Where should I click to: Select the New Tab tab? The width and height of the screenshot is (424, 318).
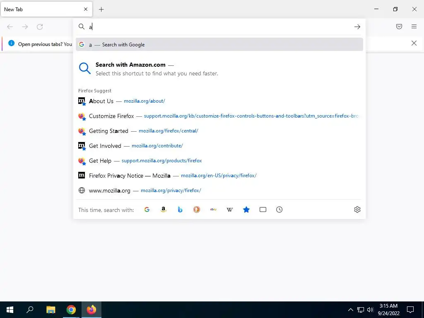pos(46,9)
